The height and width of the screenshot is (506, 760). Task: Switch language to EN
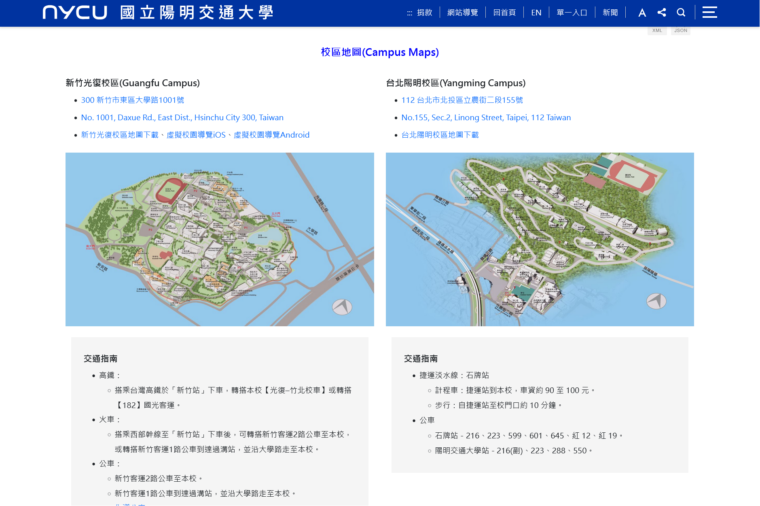(x=536, y=13)
